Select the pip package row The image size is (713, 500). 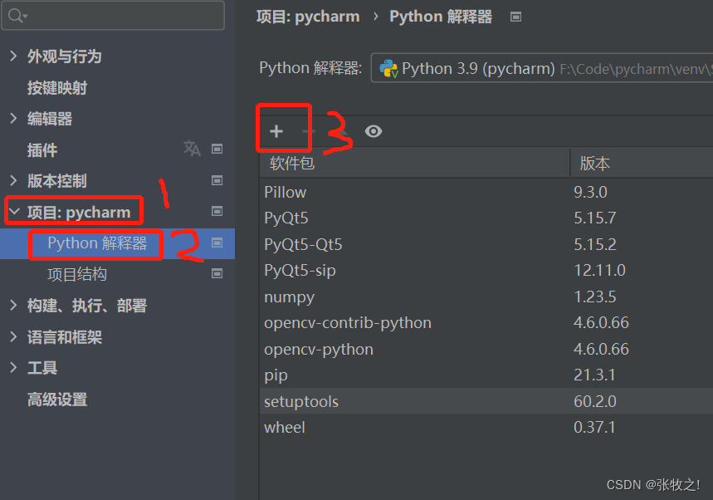[486, 375]
